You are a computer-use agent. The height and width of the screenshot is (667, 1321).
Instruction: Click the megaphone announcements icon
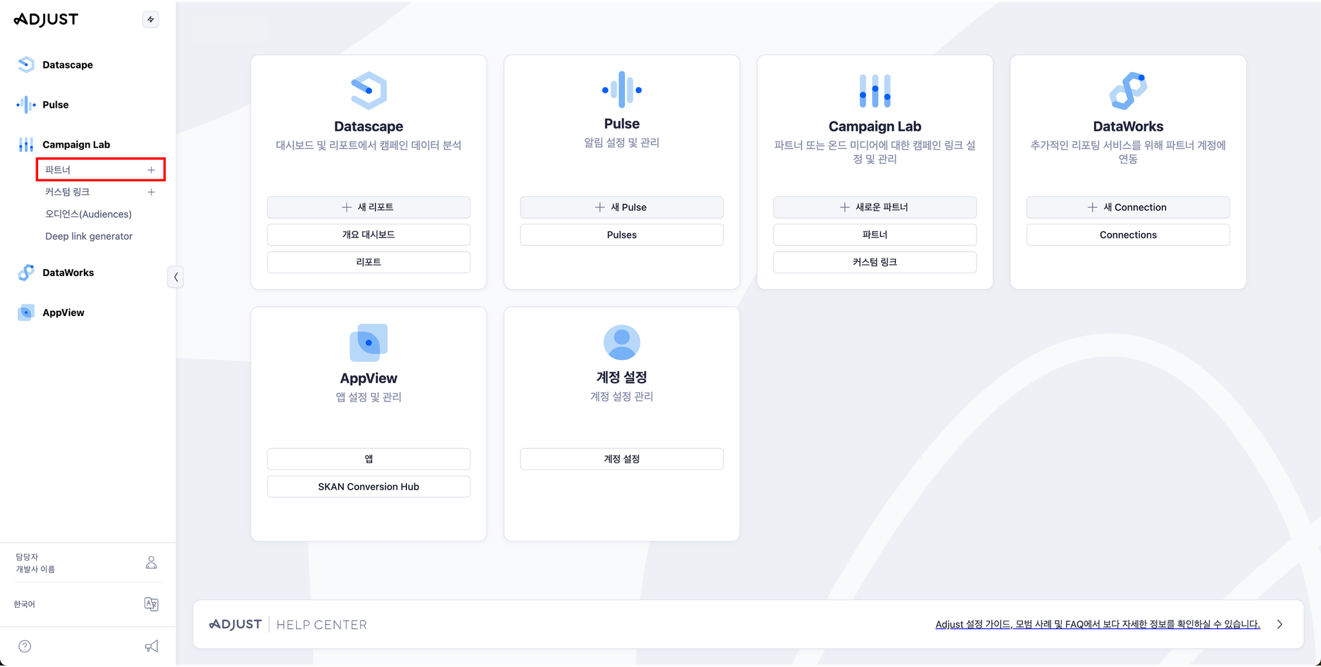[151, 646]
